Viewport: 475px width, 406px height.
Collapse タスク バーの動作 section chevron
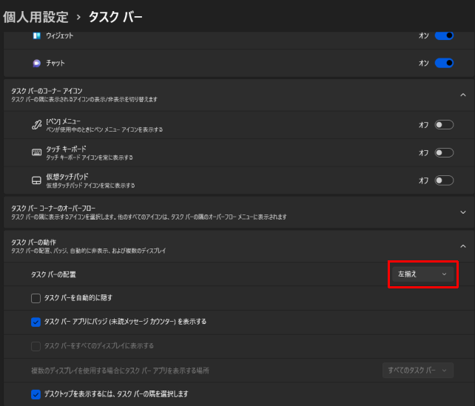pyautogui.click(x=463, y=246)
